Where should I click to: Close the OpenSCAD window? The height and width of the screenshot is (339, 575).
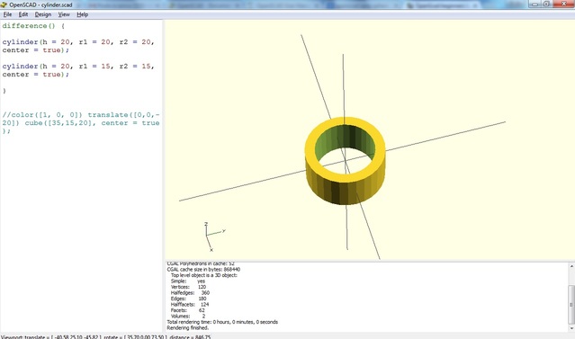point(564,4)
